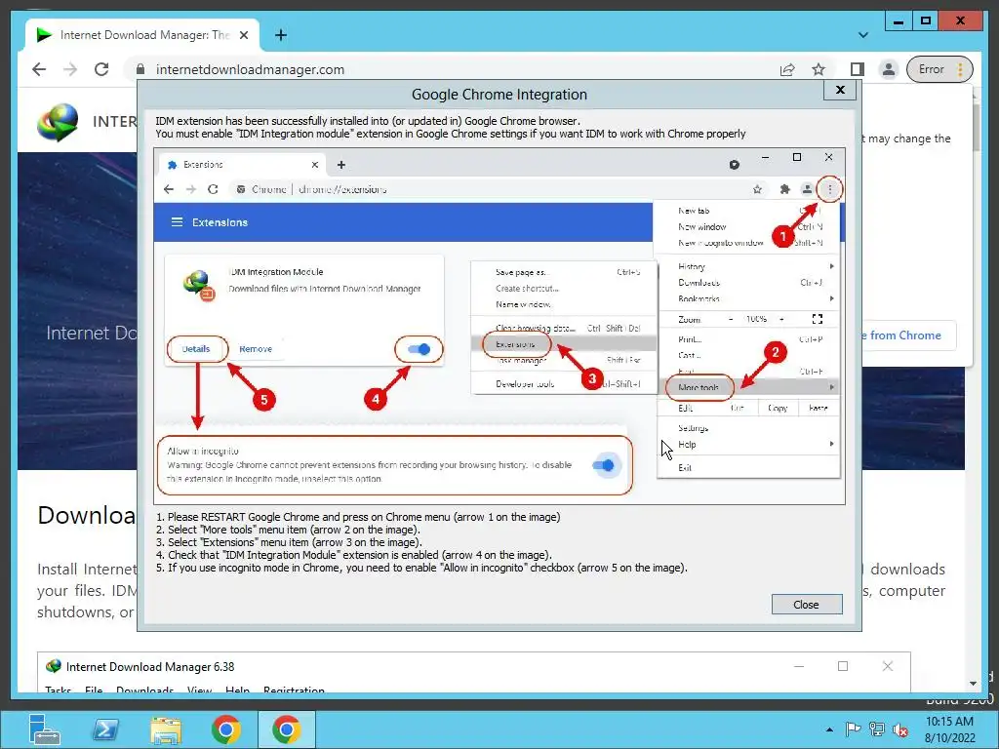Viewport: 999px width, 749px height.
Task: Reload the current page
Action: [x=101, y=69]
